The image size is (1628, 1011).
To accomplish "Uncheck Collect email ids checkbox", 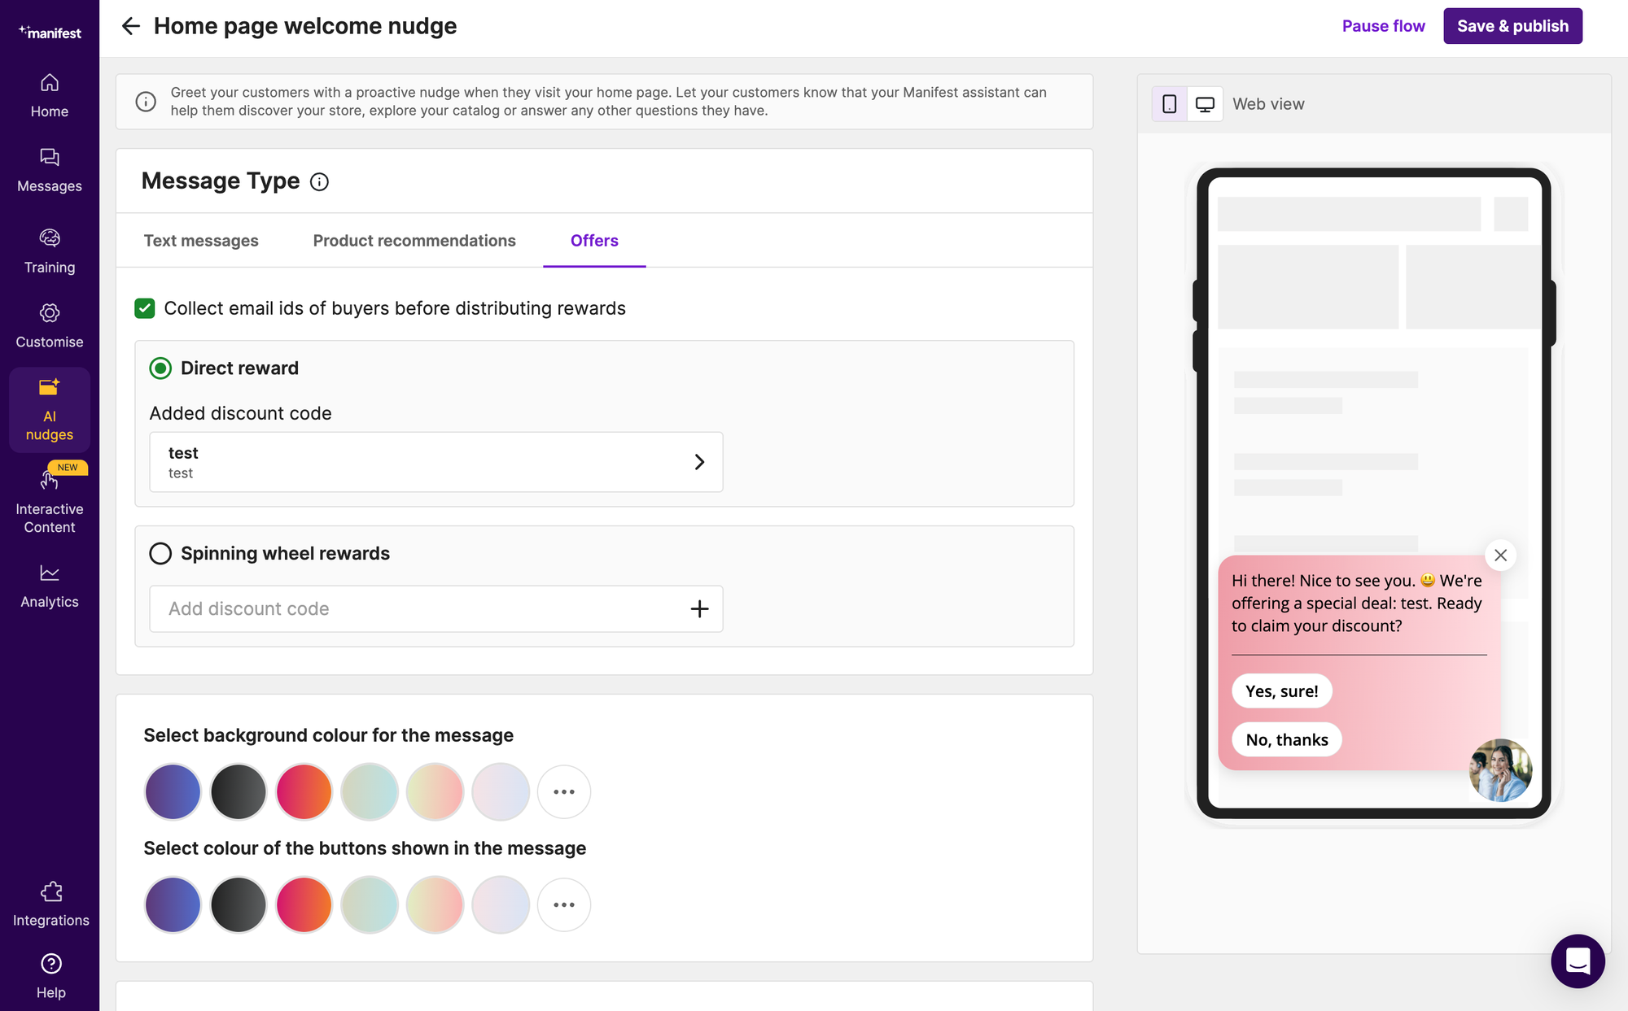I will (x=145, y=308).
